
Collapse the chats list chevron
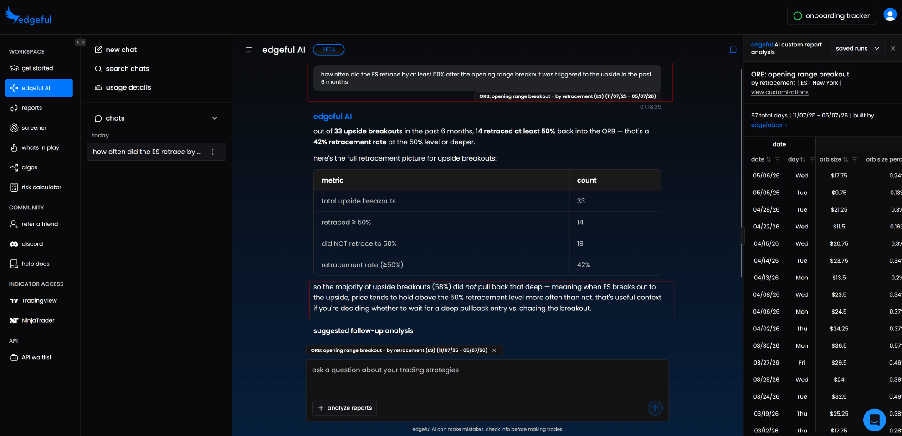click(x=215, y=118)
